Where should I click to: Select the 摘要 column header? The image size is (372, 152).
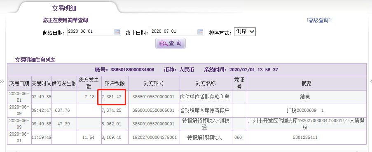306,83
